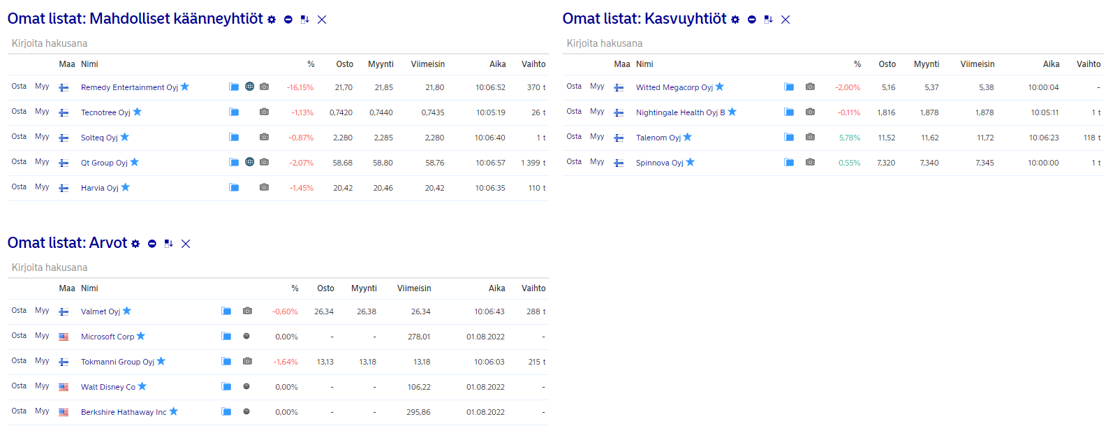The image size is (1106, 433).
Task: Open Spinnova Oyj stock link
Action: 660,163
